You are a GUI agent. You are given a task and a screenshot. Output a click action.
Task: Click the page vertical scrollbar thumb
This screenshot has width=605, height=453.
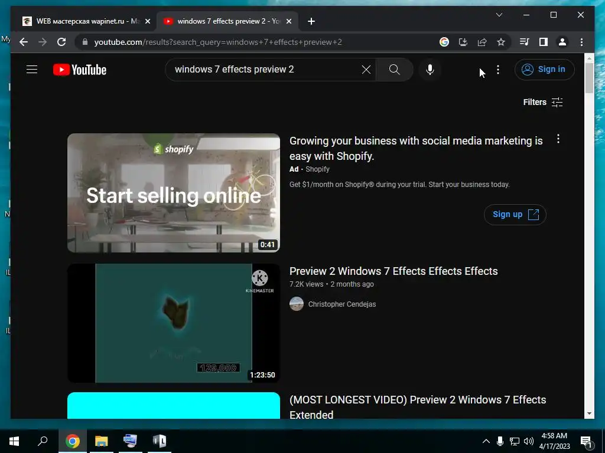point(589,77)
